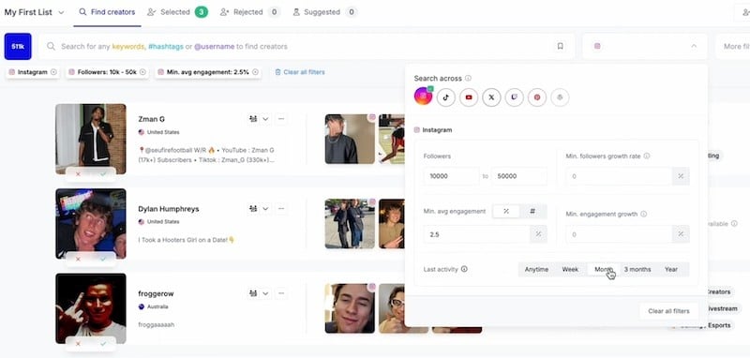Collapse the platform filter dropdown
Screen dimensions: 750x358
(x=694, y=46)
